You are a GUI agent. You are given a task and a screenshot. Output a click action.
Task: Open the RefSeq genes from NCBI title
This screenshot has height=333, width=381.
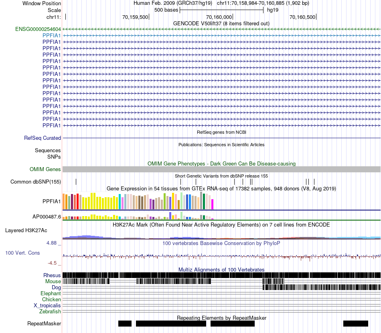tap(221, 132)
